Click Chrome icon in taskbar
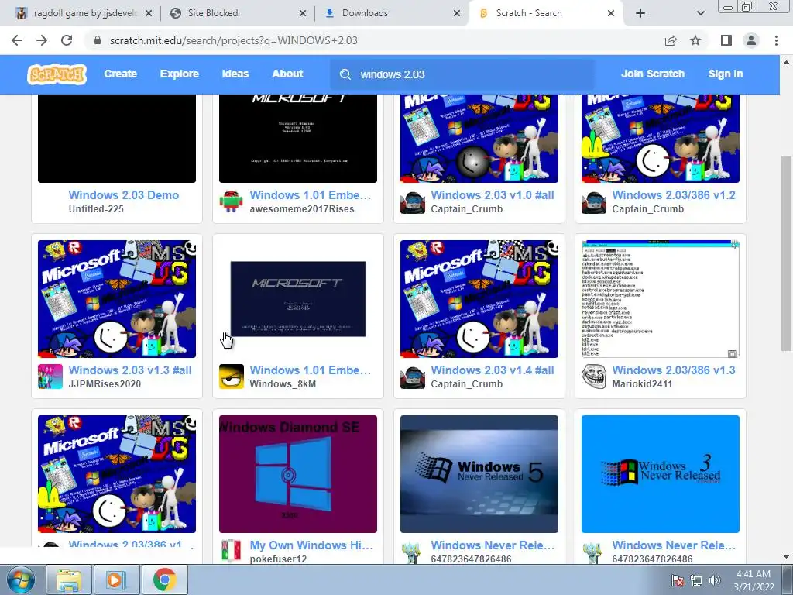Image resolution: width=793 pixels, height=595 pixels. (164, 580)
